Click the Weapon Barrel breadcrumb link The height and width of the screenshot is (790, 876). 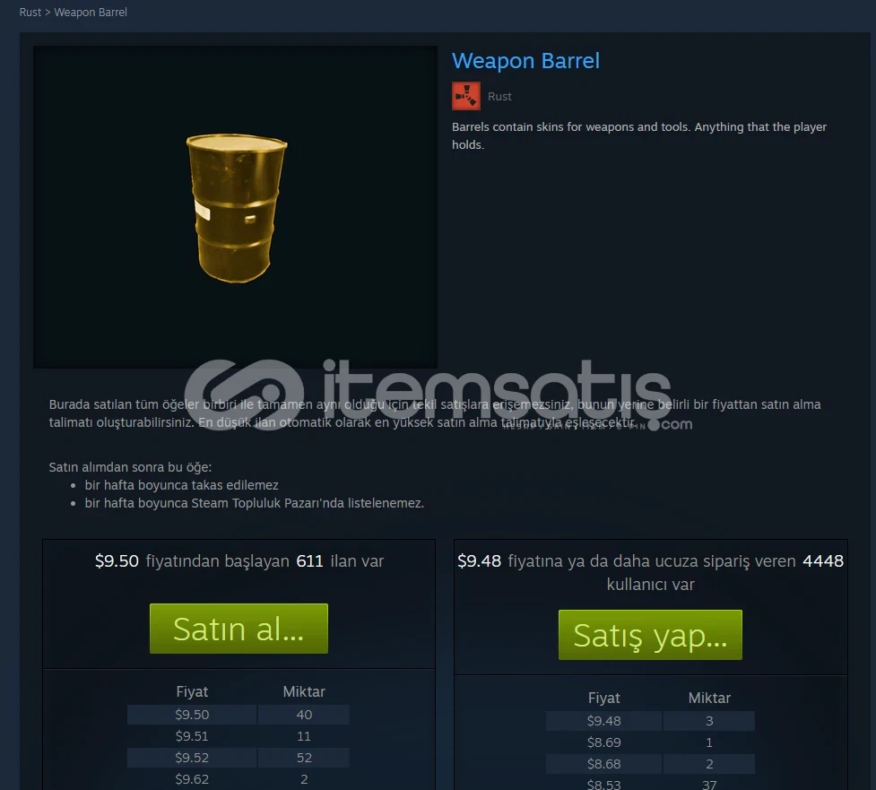coord(91,13)
